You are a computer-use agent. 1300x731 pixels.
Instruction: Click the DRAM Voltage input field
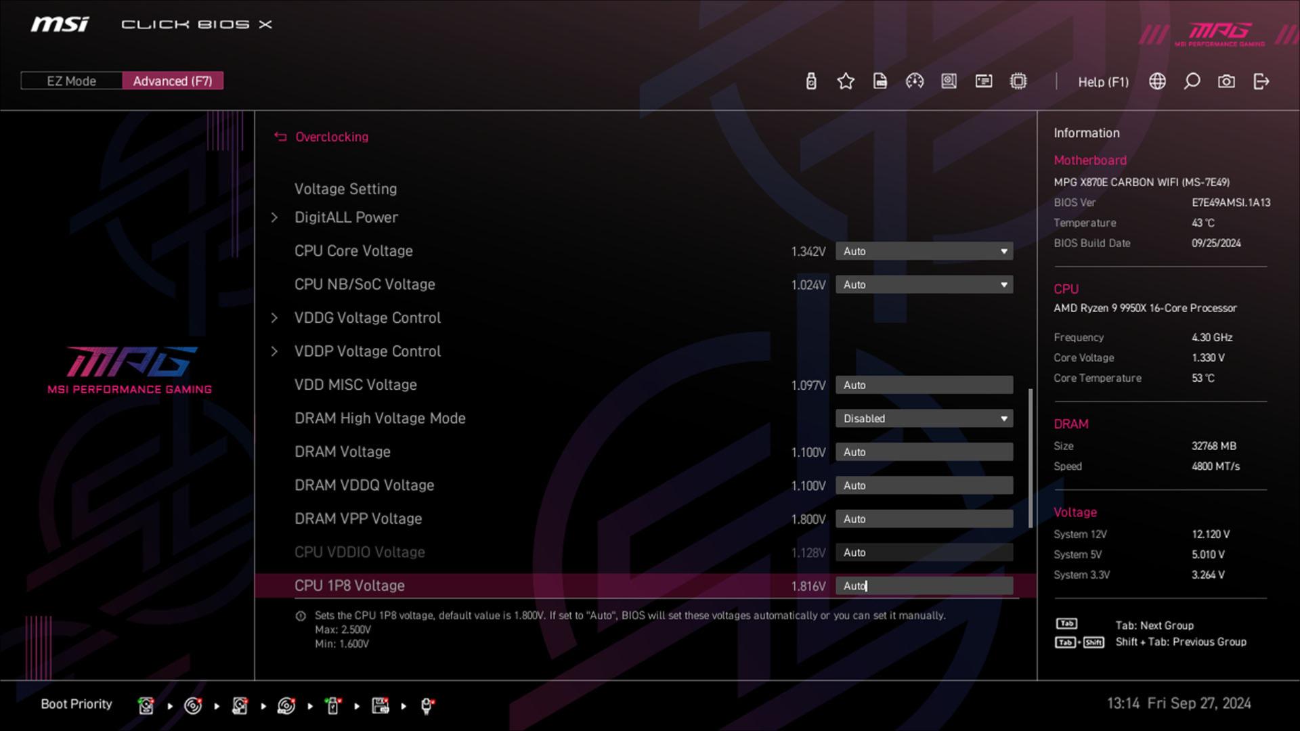click(924, 452)
